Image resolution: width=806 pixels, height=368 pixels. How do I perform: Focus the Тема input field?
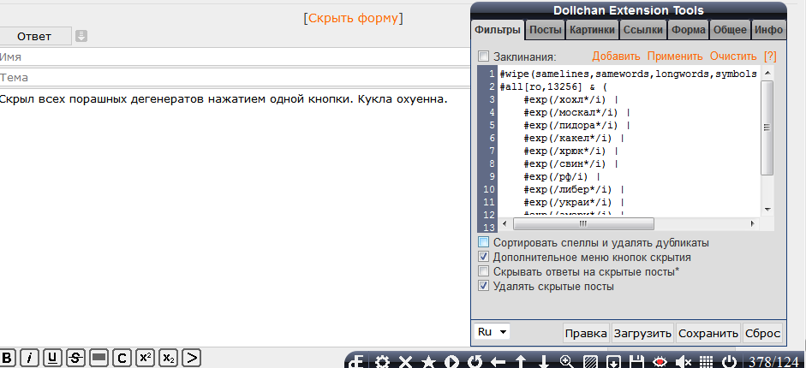click(x=235, y=78)
